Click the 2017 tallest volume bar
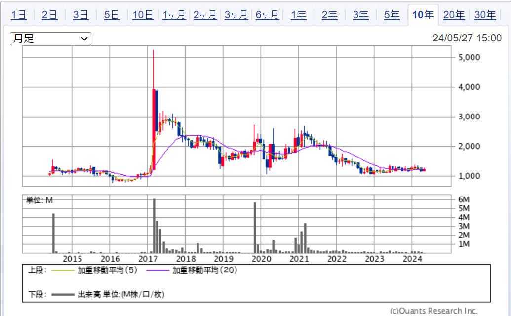Screen dimensions: 511x316 (x=154, y=226)
